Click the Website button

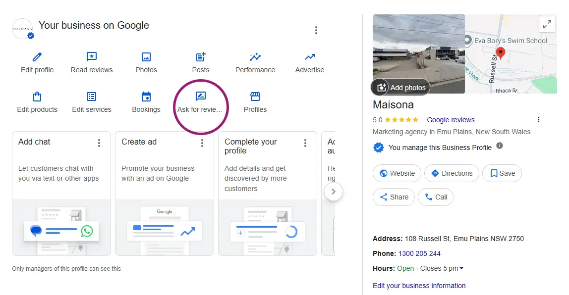[397, 173]
